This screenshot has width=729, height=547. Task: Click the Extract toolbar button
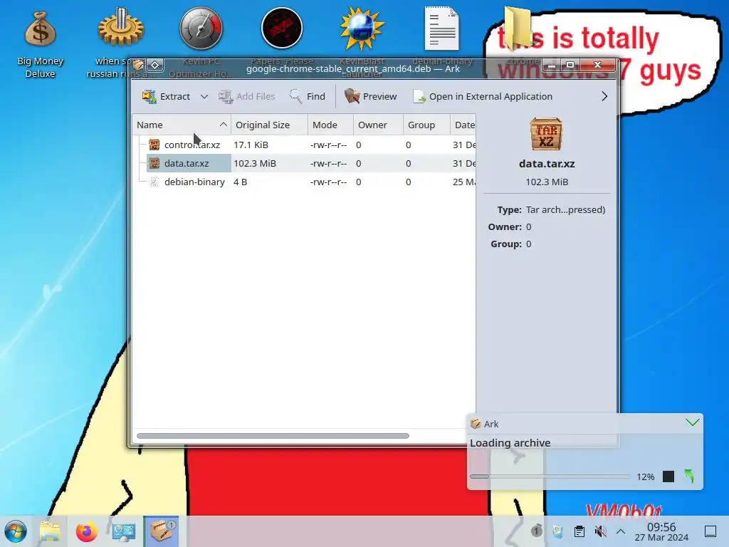[x=166, y=96]
